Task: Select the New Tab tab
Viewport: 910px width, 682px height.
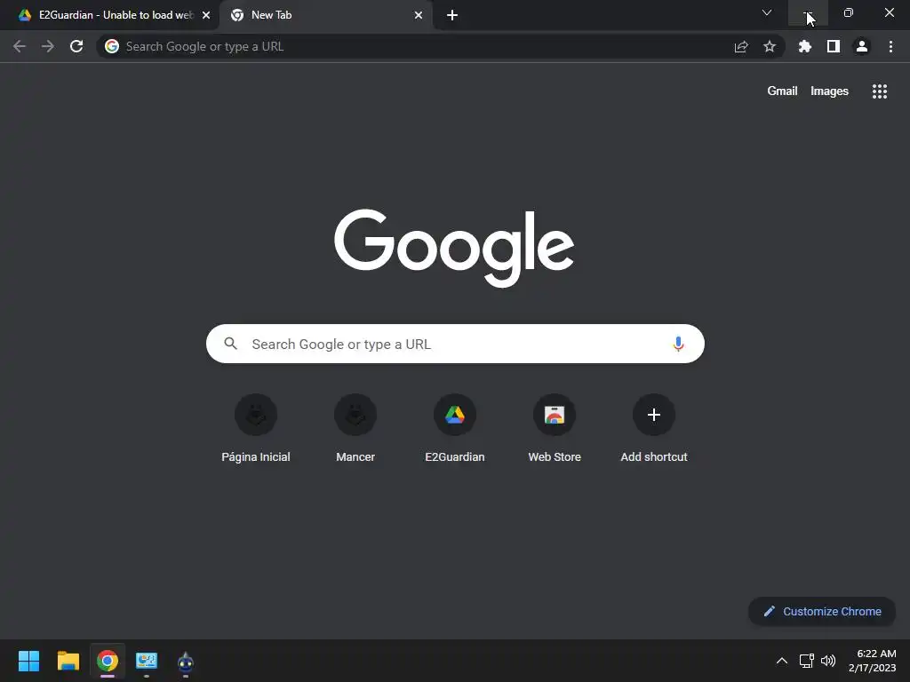Action: (x=326, y=15)
